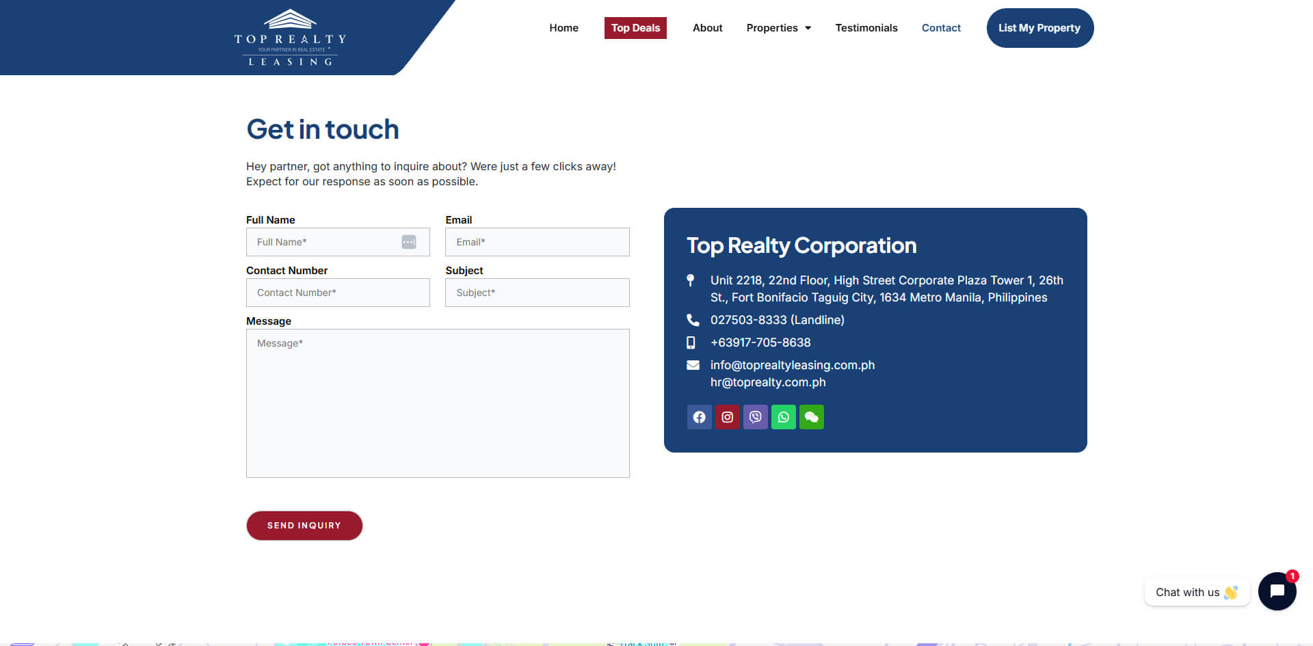
Task: Click the landline phone icon
Action: point(693,320)
